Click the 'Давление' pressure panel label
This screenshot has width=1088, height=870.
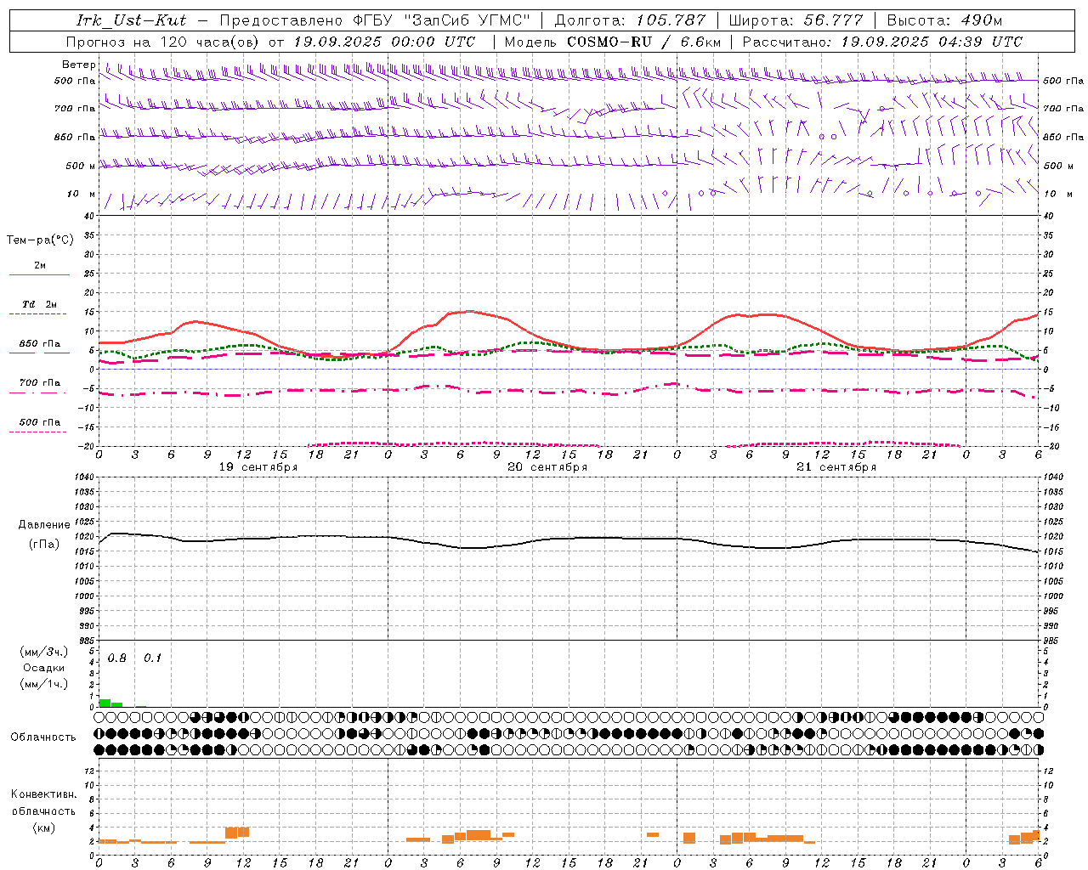[x=44, y=525]
